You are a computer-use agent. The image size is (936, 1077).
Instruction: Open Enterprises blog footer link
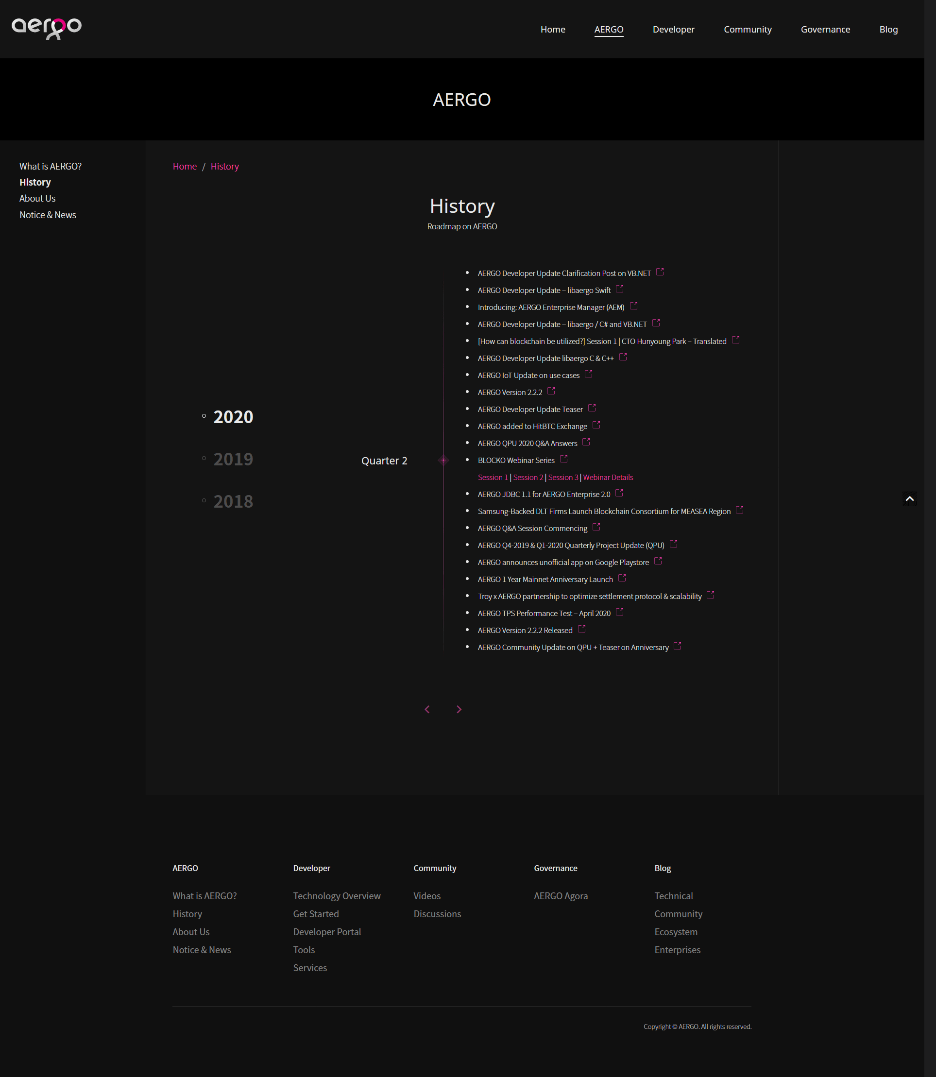[x=678, y=950]
